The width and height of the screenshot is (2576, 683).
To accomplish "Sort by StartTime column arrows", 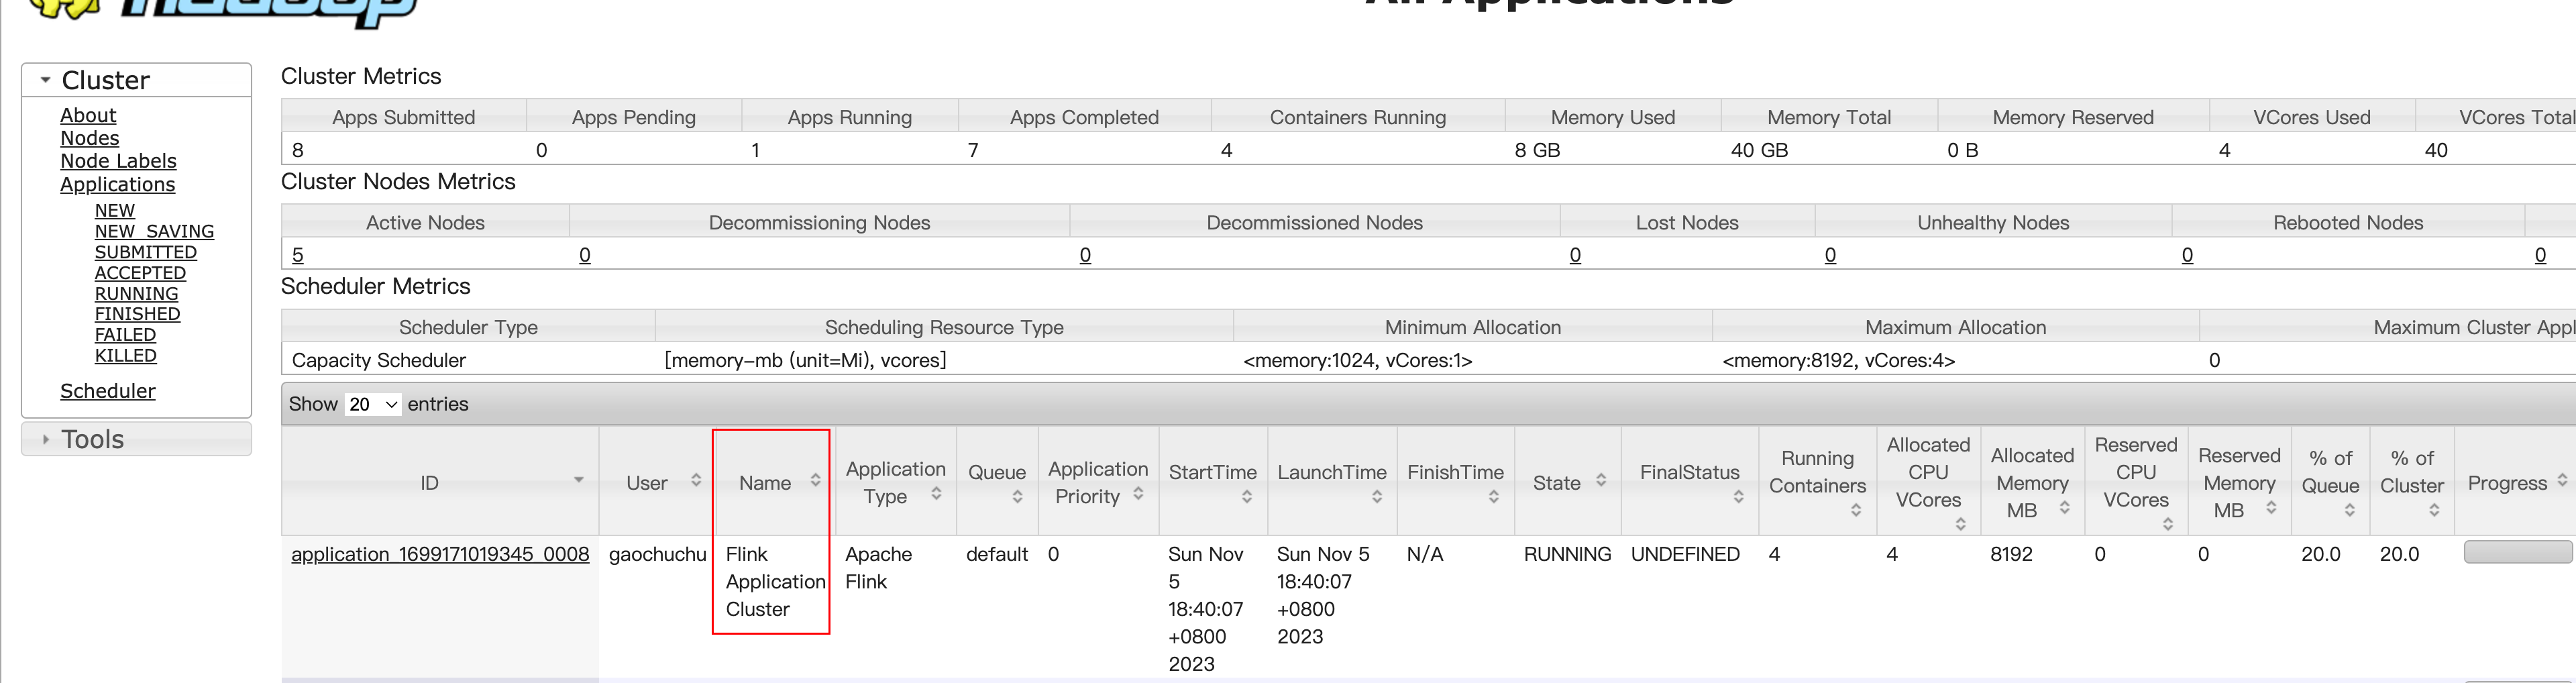I will point(1246,497).
